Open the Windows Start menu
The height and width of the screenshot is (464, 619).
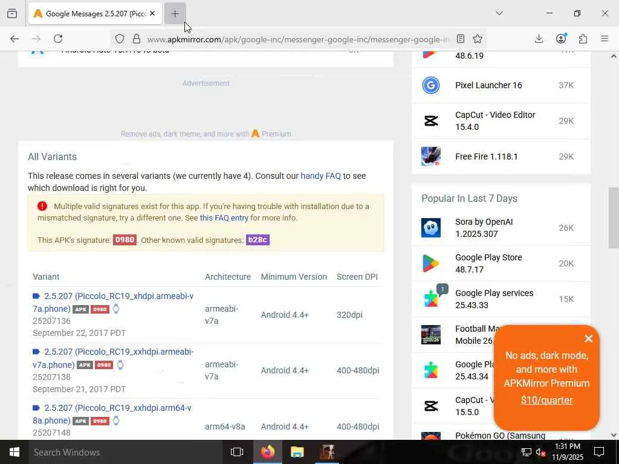(15, 452)
